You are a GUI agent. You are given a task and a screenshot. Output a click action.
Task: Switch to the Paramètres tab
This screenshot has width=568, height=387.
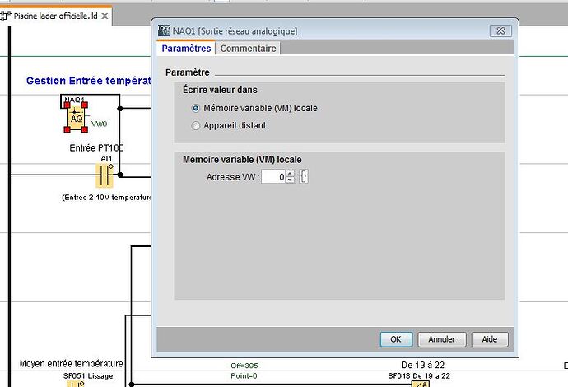[x=186, y=49]
